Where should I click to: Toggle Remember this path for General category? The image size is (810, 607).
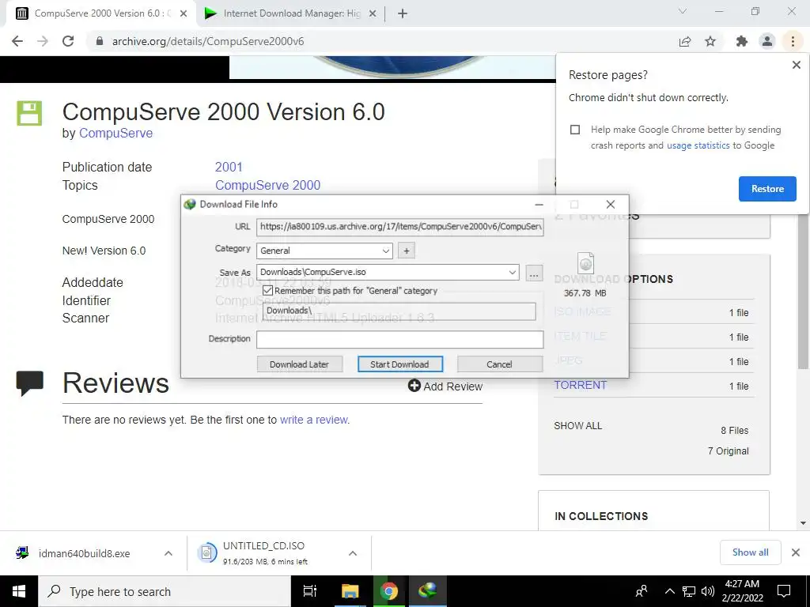[x=267, y=291]
